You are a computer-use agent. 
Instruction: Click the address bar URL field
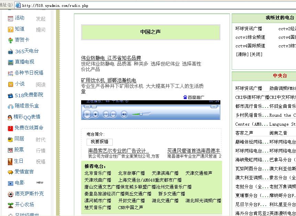155,5
